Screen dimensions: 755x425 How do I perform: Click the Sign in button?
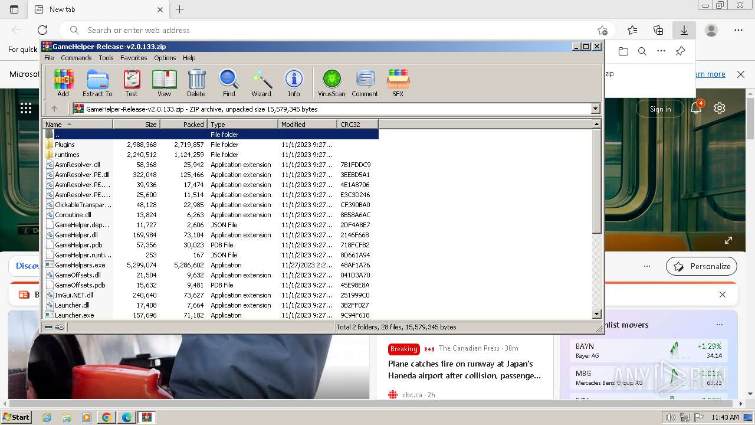pos(660,109)
